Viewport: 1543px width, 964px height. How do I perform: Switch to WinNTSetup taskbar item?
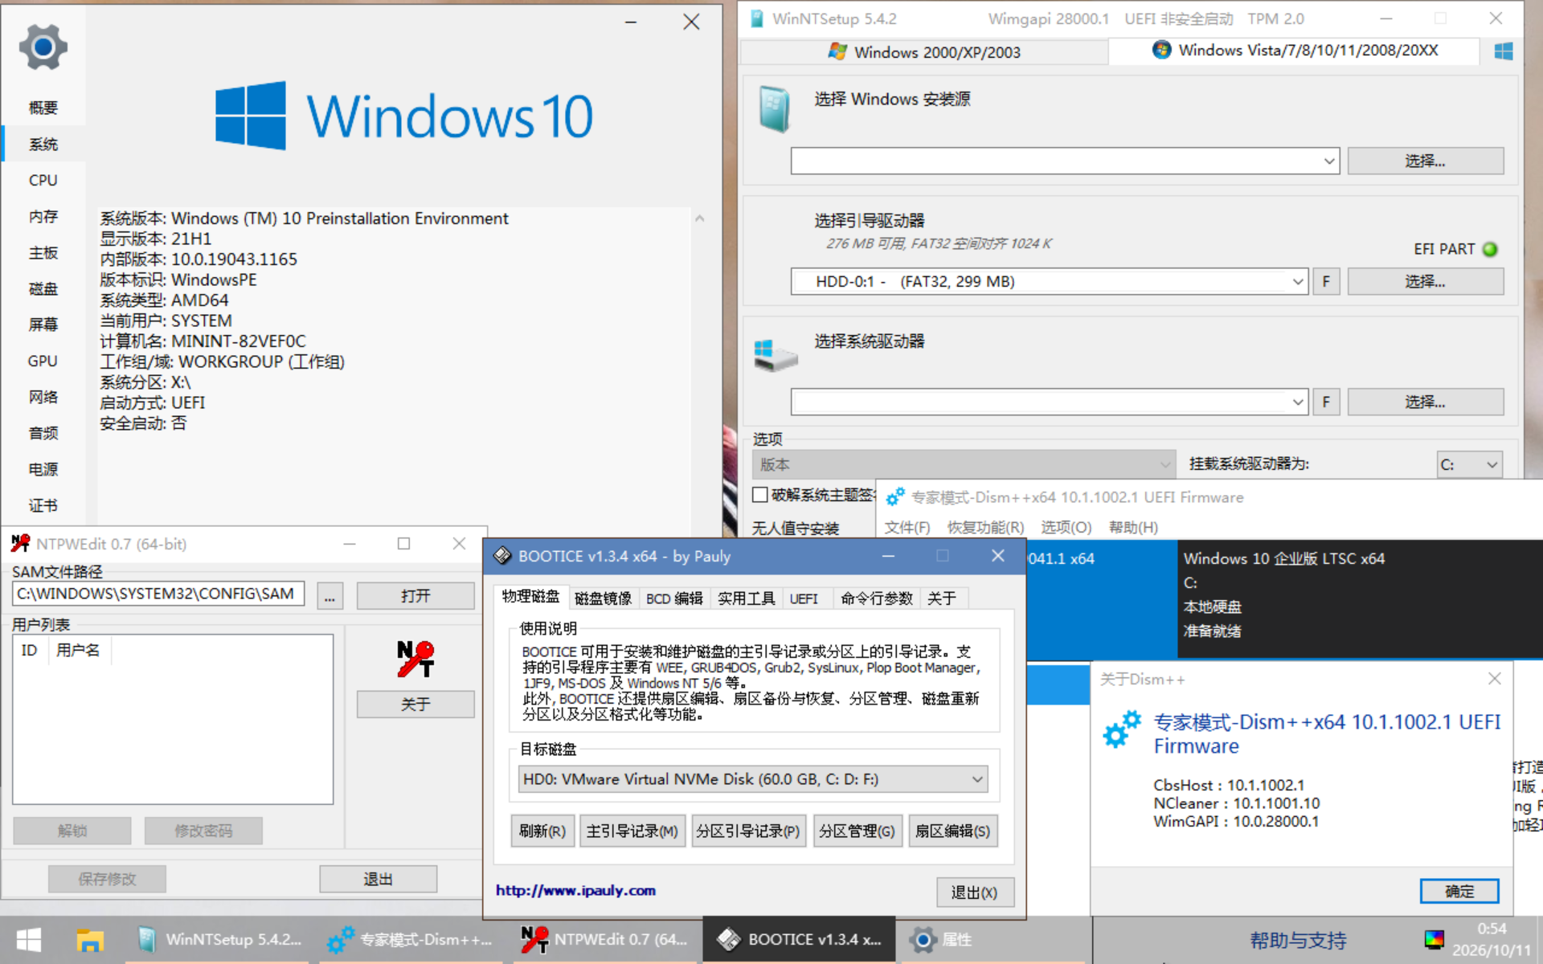[x=218, y=940]
